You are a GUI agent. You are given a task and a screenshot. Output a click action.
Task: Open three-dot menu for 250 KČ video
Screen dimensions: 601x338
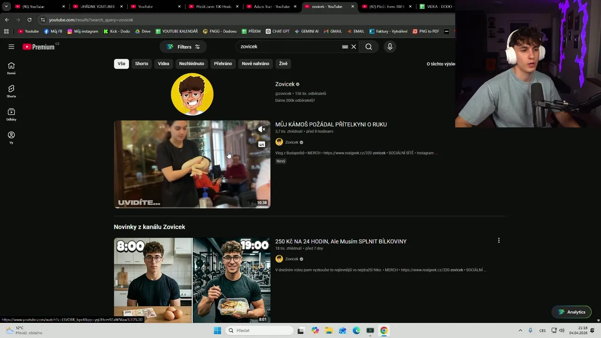(x=499, y=240)
